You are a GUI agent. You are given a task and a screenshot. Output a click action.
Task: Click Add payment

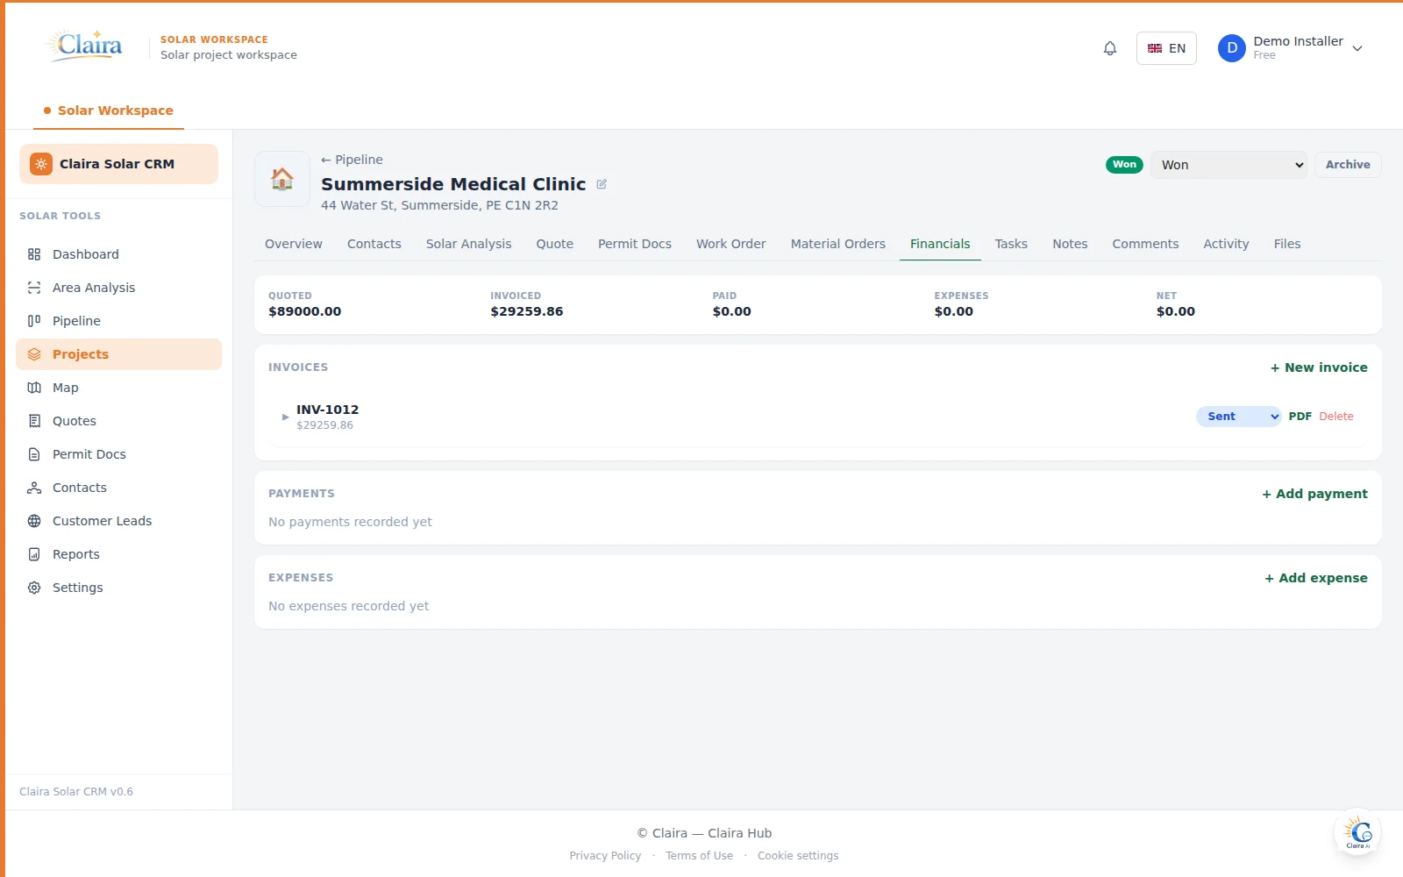(x=1314, y=494)
